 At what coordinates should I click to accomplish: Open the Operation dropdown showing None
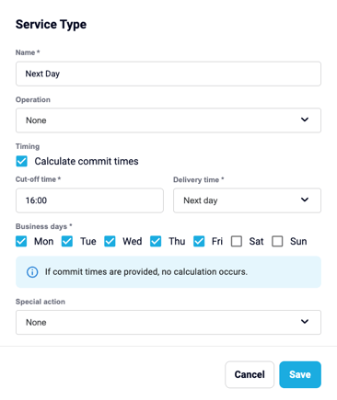(x=168, y=120)
